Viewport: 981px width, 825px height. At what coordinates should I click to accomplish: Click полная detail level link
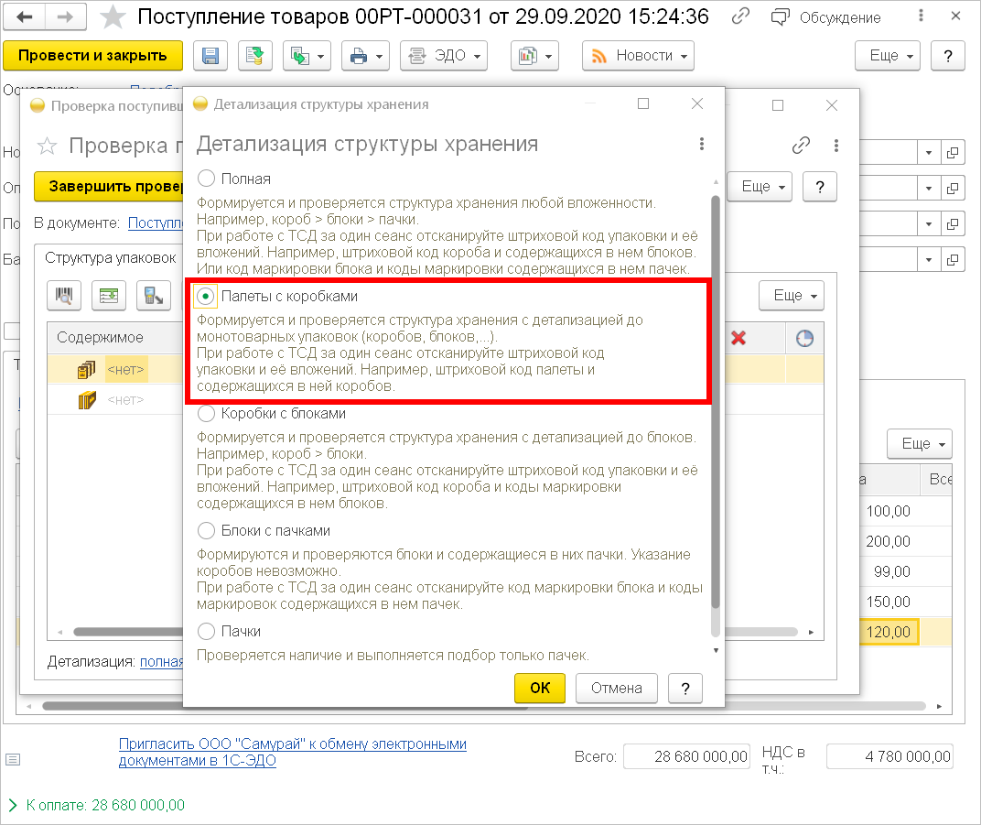[x=161, y=662]
